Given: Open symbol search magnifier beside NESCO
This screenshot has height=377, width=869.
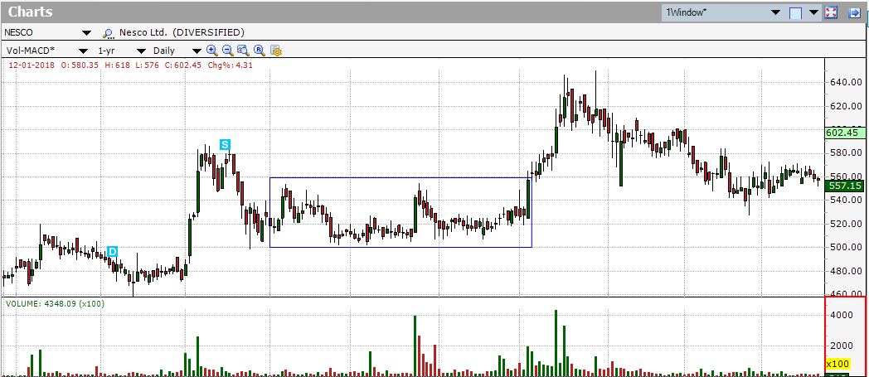Looking at the screenshot, I should pyautogui.click(x=108, y=33).
